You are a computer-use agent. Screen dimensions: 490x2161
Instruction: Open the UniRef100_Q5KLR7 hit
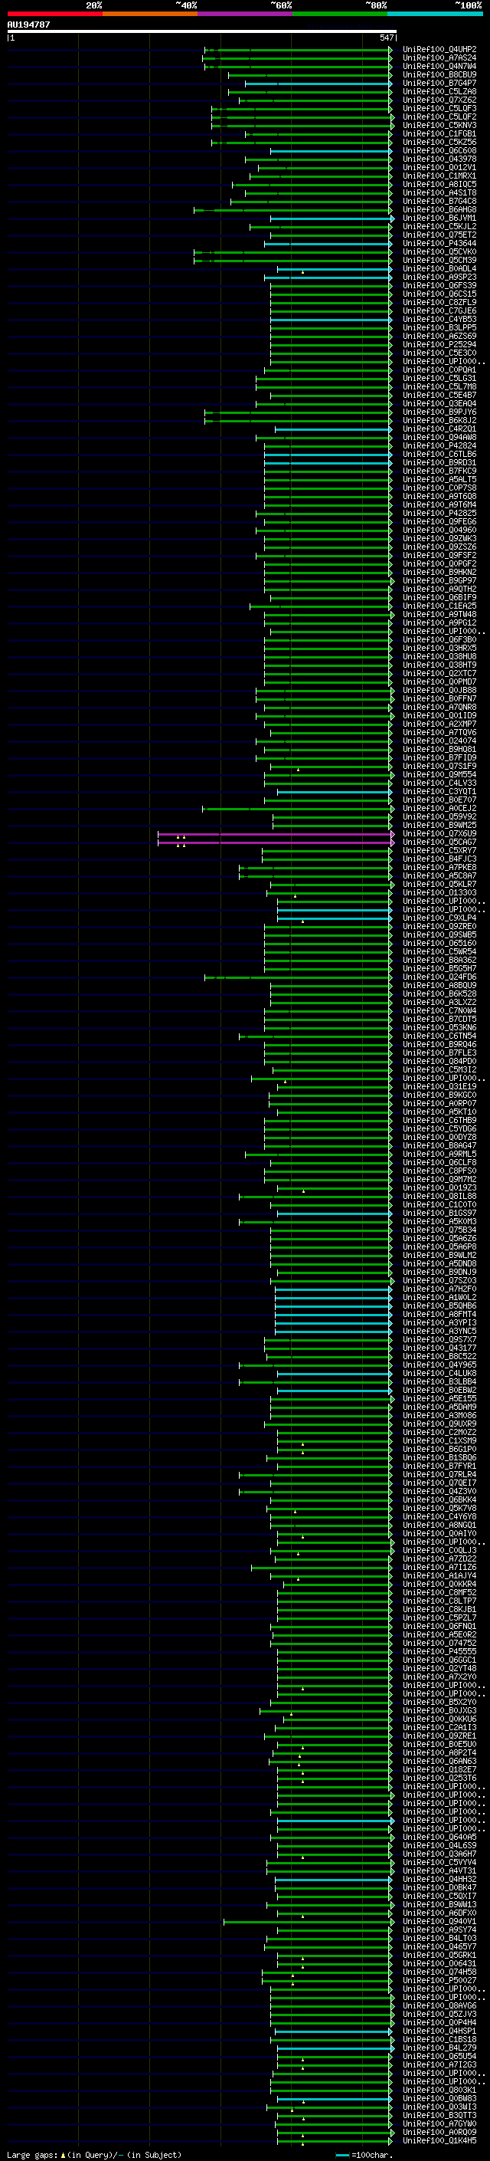pos(439,884)
